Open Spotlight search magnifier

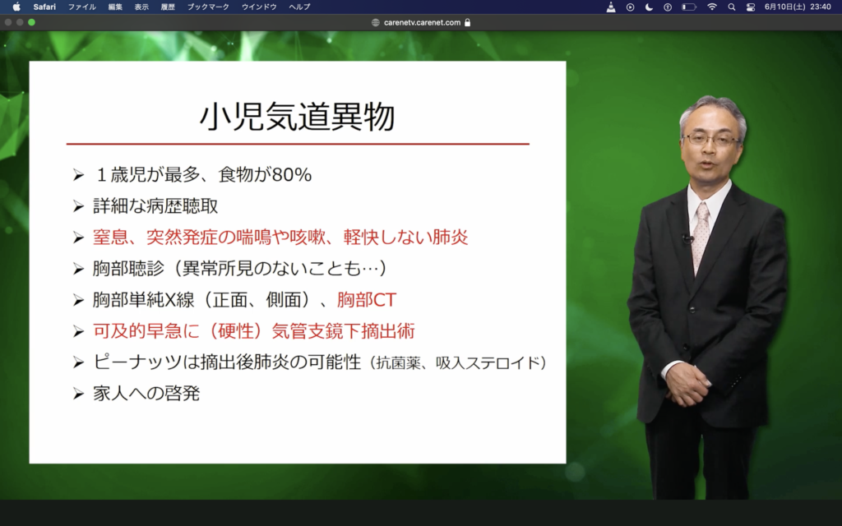(731, 7)
